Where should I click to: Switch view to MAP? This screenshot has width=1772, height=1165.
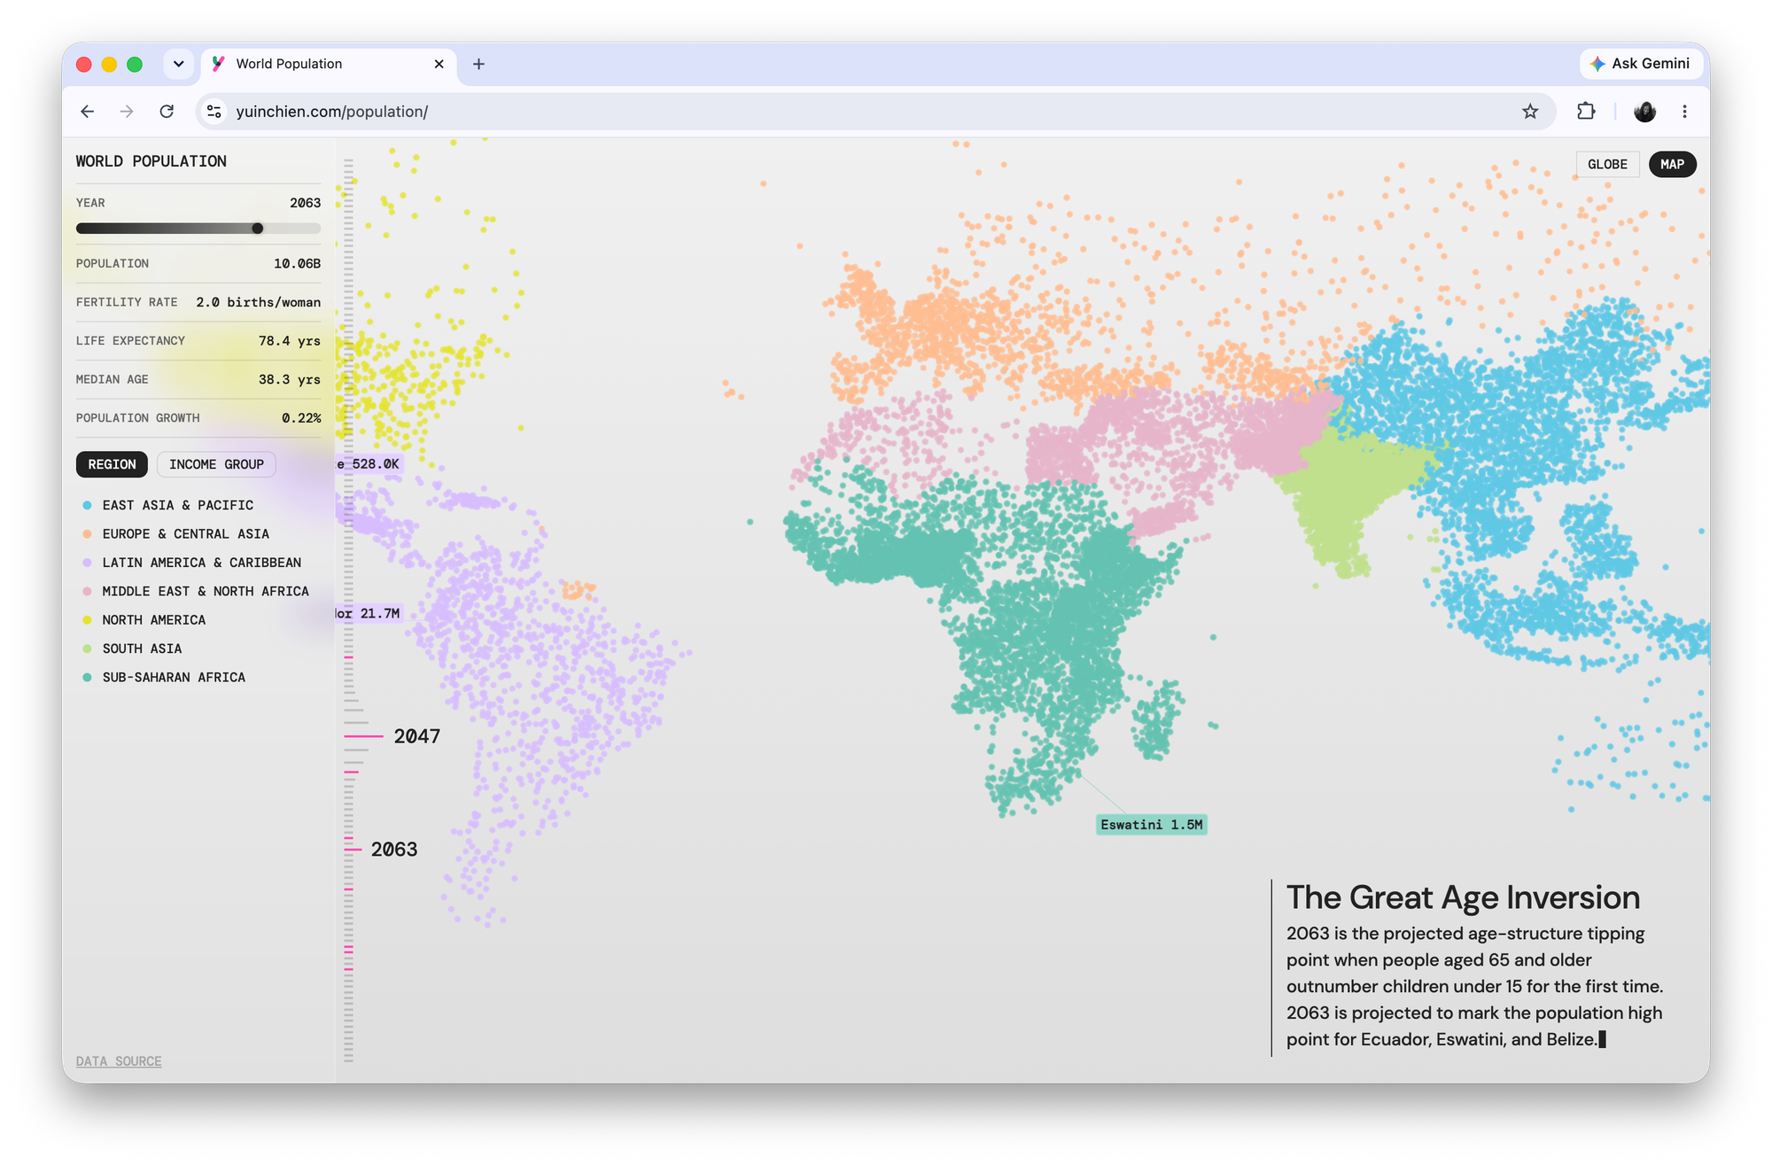1672,165
